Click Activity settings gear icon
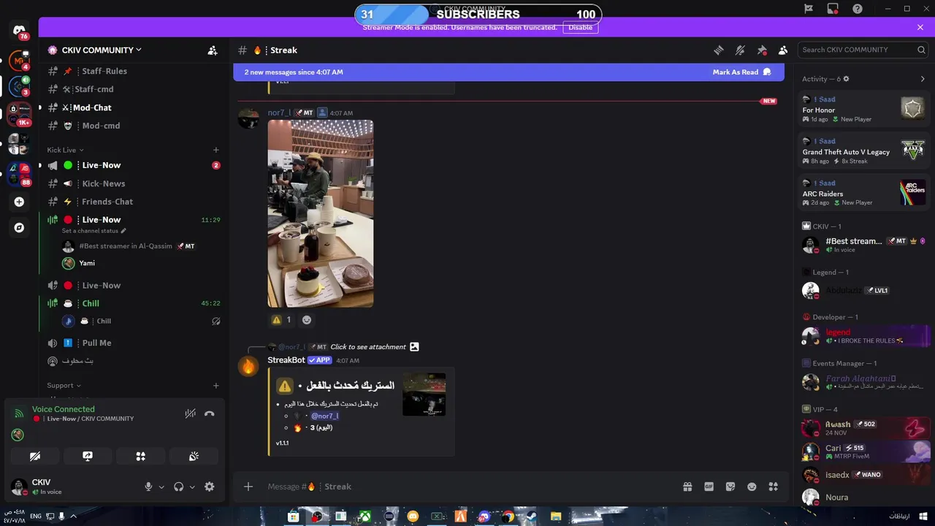This screenshot has width=935, height=526. [846, 79]
